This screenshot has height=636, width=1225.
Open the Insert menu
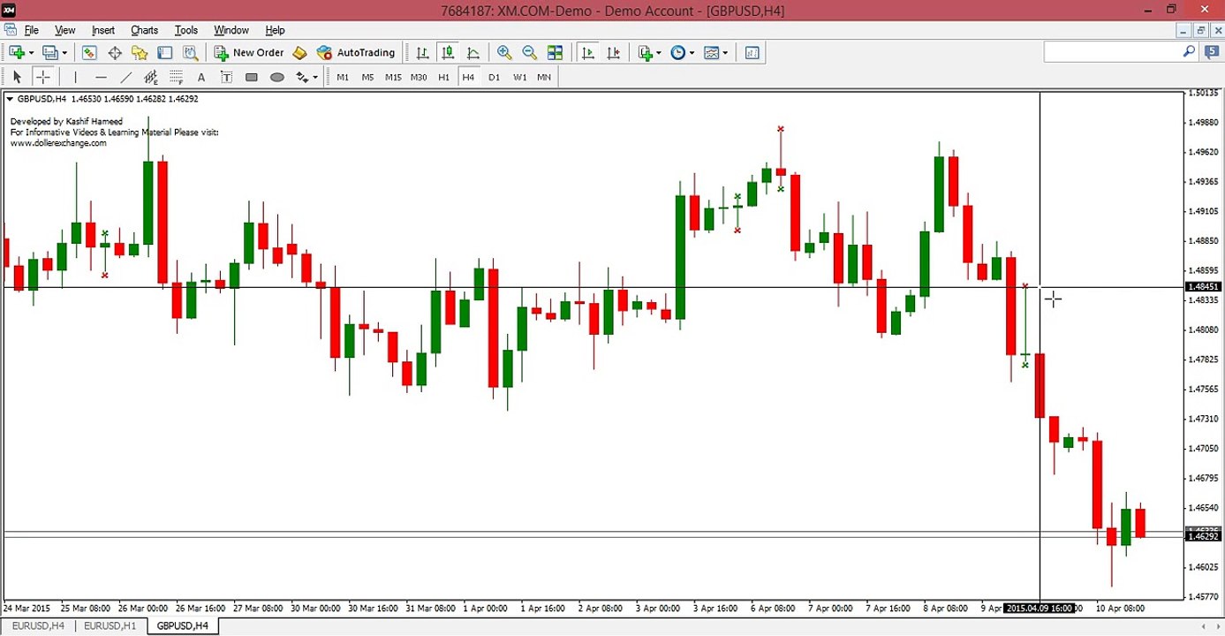click(x=103, y=30)
